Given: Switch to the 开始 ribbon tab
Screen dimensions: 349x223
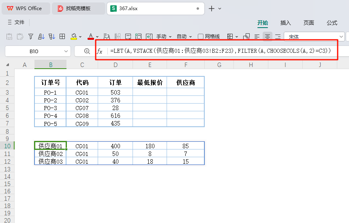Looking at the screenshot, I should [x=263, y=23].
